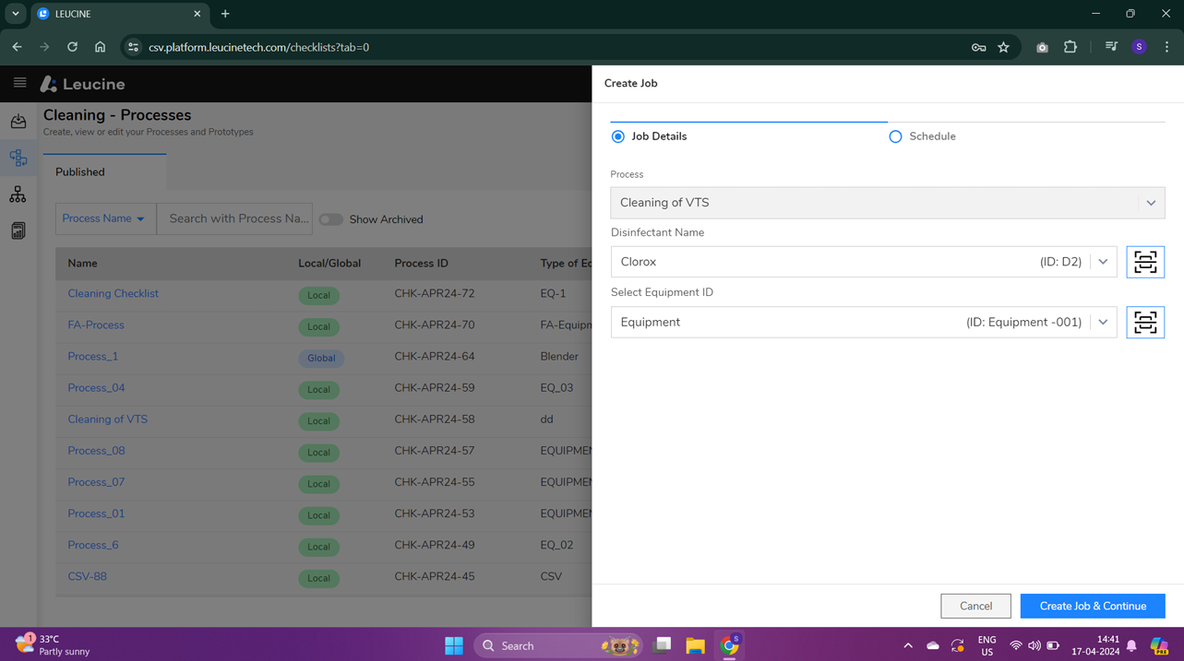This screenshot has height=661, width=1184.
Task: Open the OneDrive cloud tray icon
Action: pos(933,645)
